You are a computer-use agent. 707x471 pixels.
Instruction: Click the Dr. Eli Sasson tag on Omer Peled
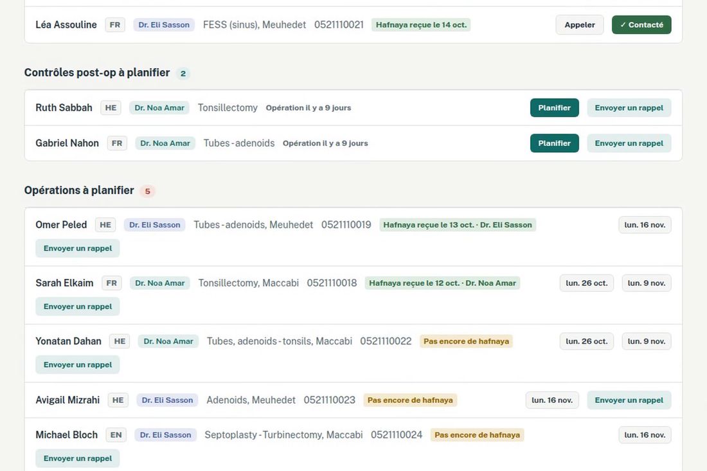tap(155, 225)
